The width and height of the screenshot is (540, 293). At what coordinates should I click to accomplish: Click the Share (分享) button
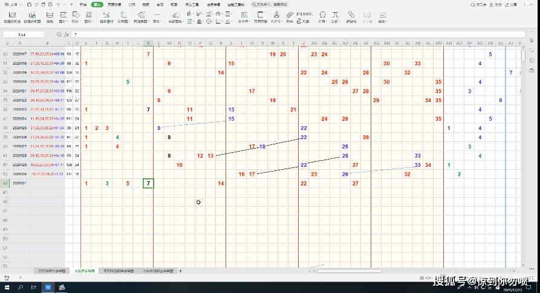coord(512,4)
